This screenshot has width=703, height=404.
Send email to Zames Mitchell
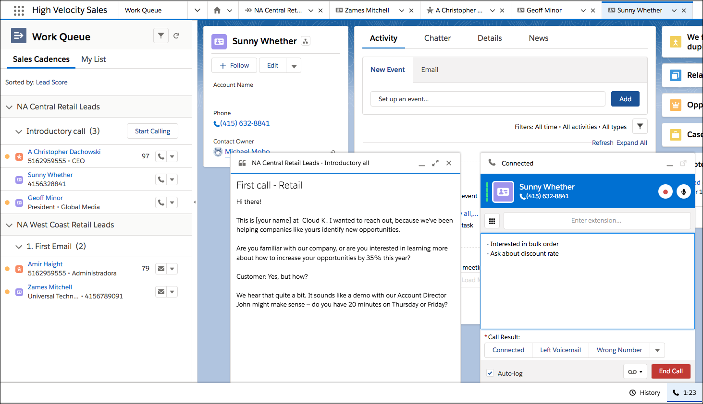pyautogui.click(x=161, y=292)
